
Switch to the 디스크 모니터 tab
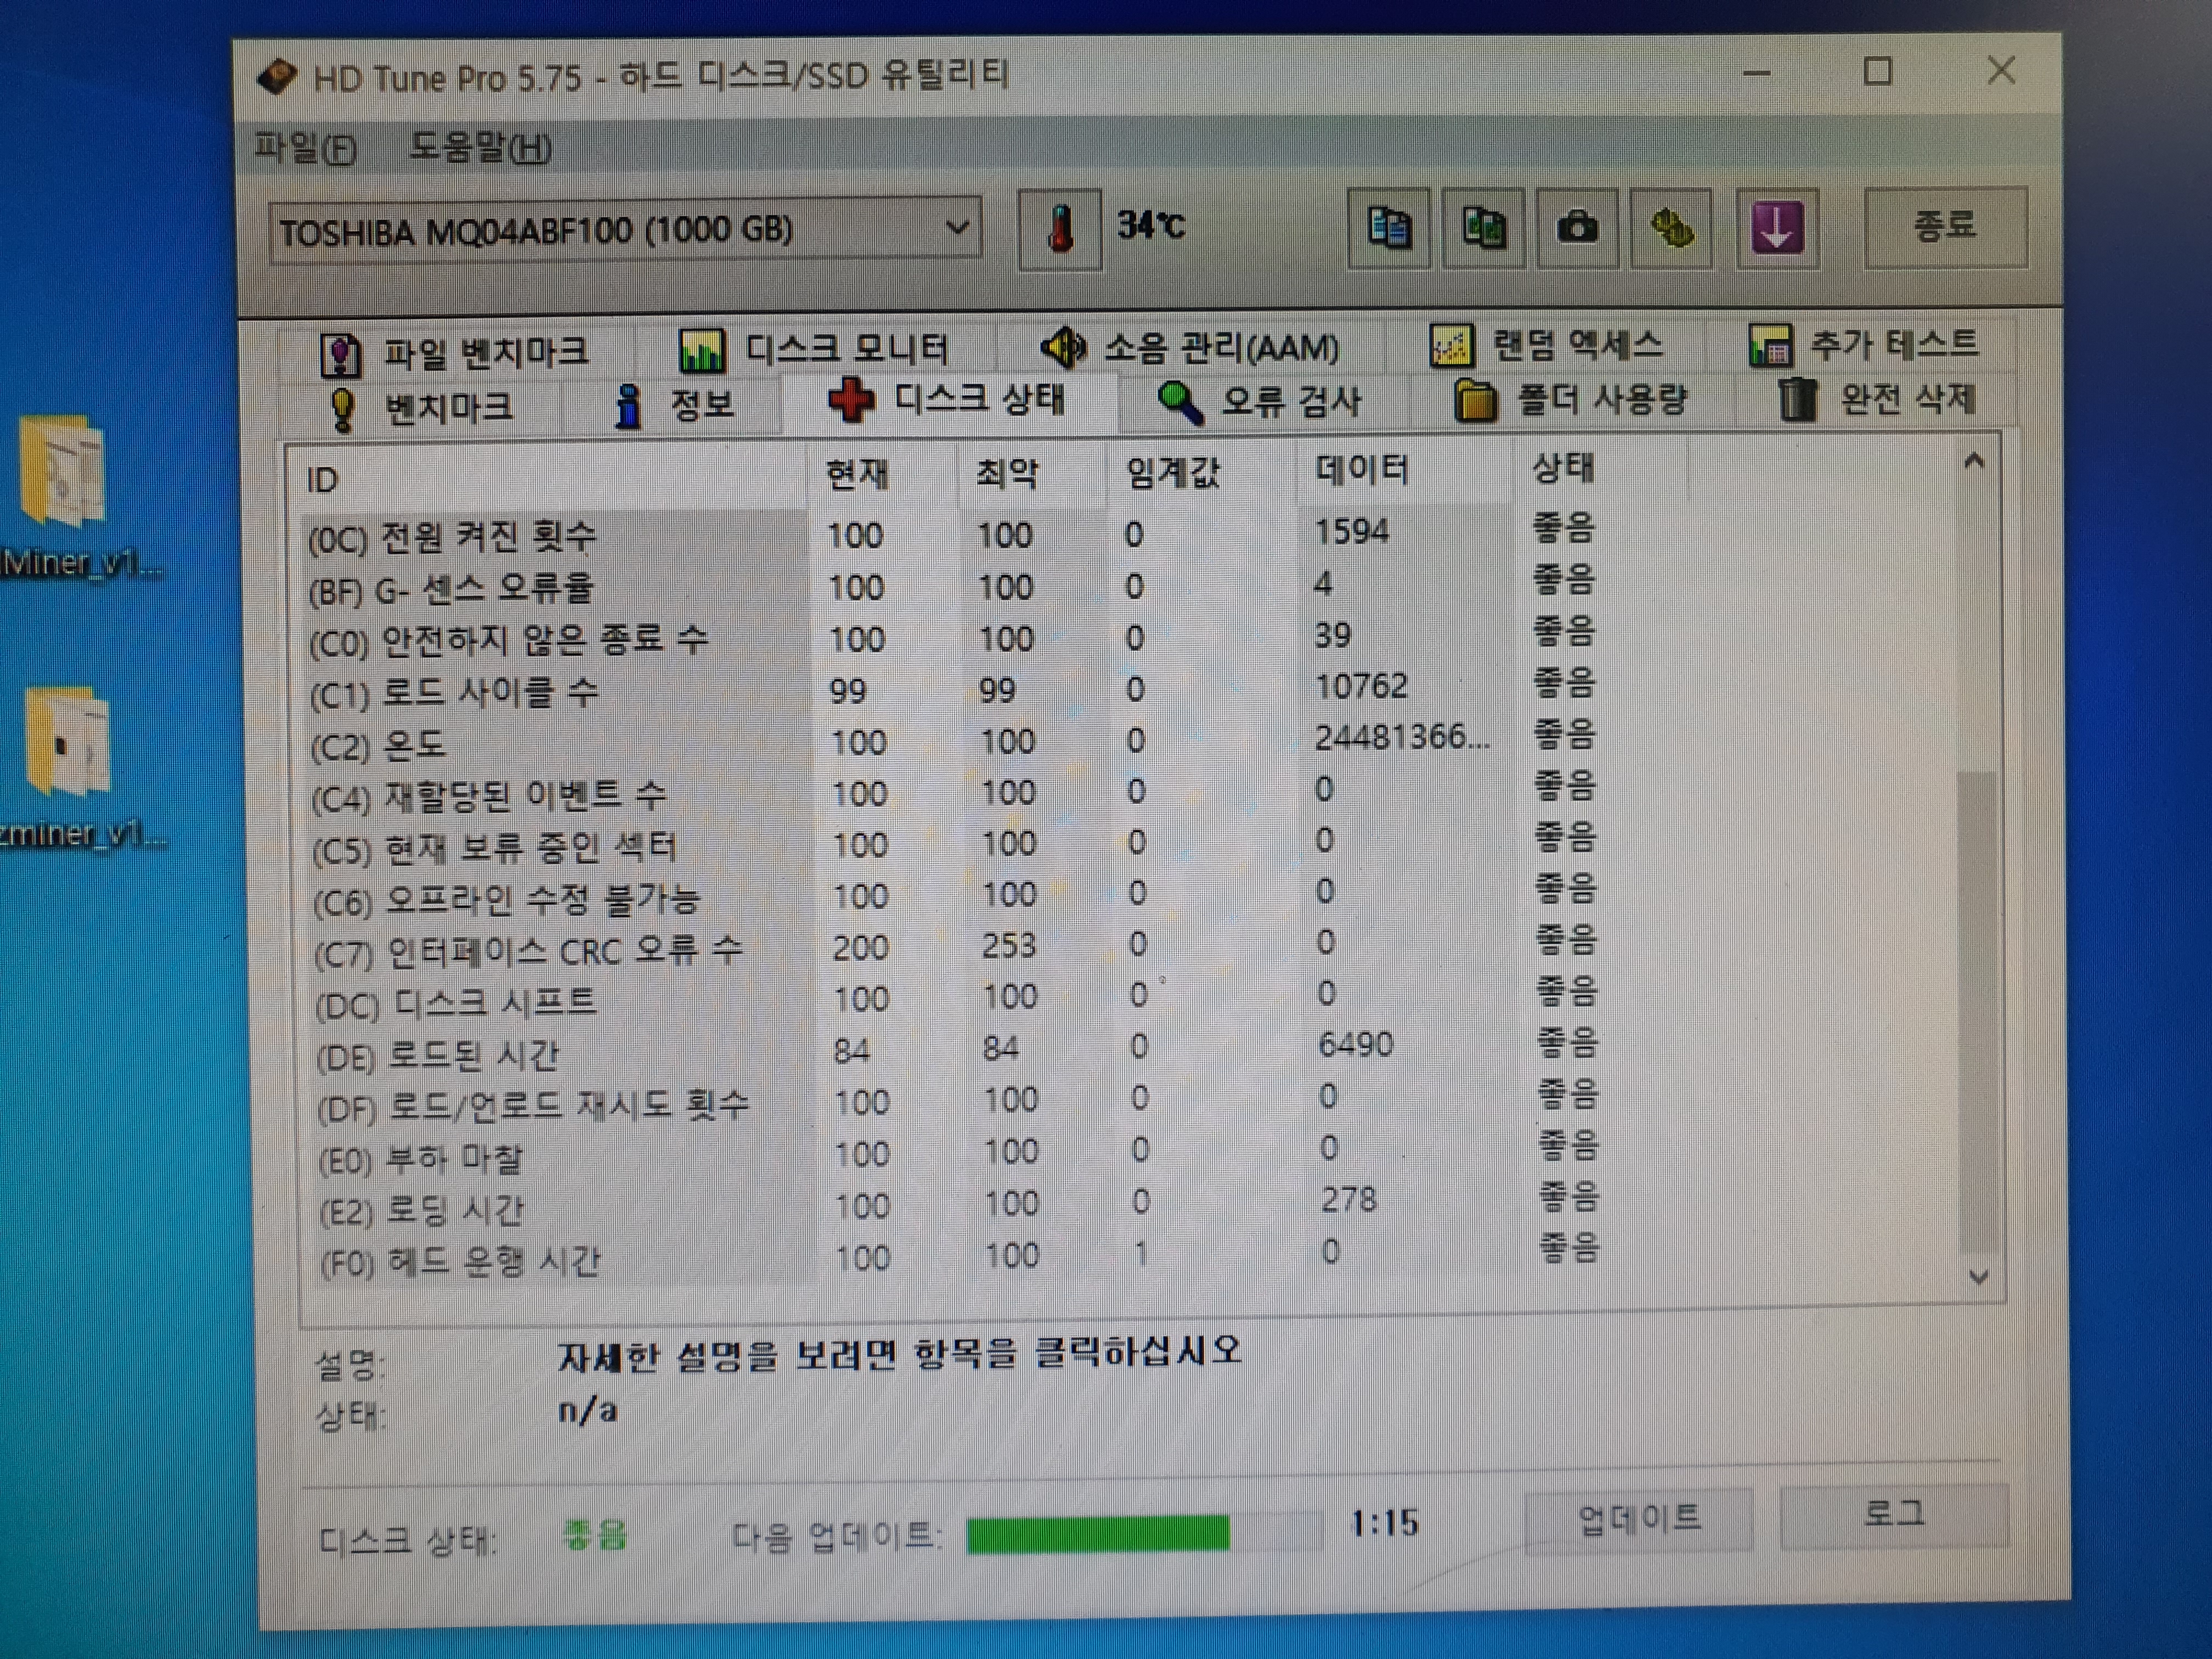(814, 349)
